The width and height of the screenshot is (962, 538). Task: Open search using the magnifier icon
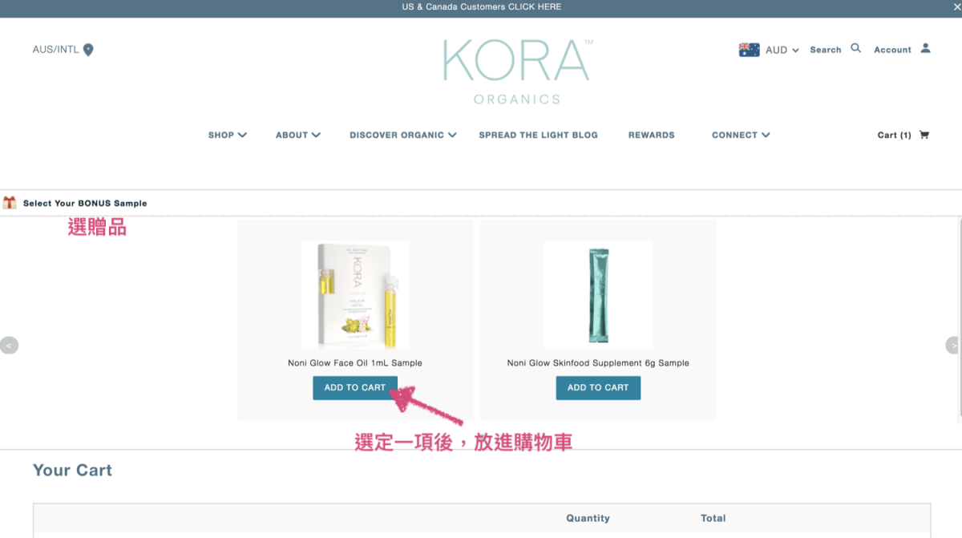coord(855,48)
